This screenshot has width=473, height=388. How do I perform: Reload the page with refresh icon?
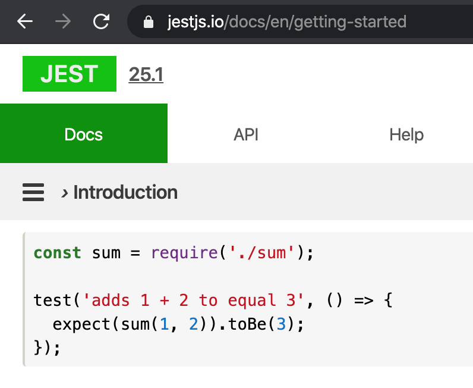point(101,21)
